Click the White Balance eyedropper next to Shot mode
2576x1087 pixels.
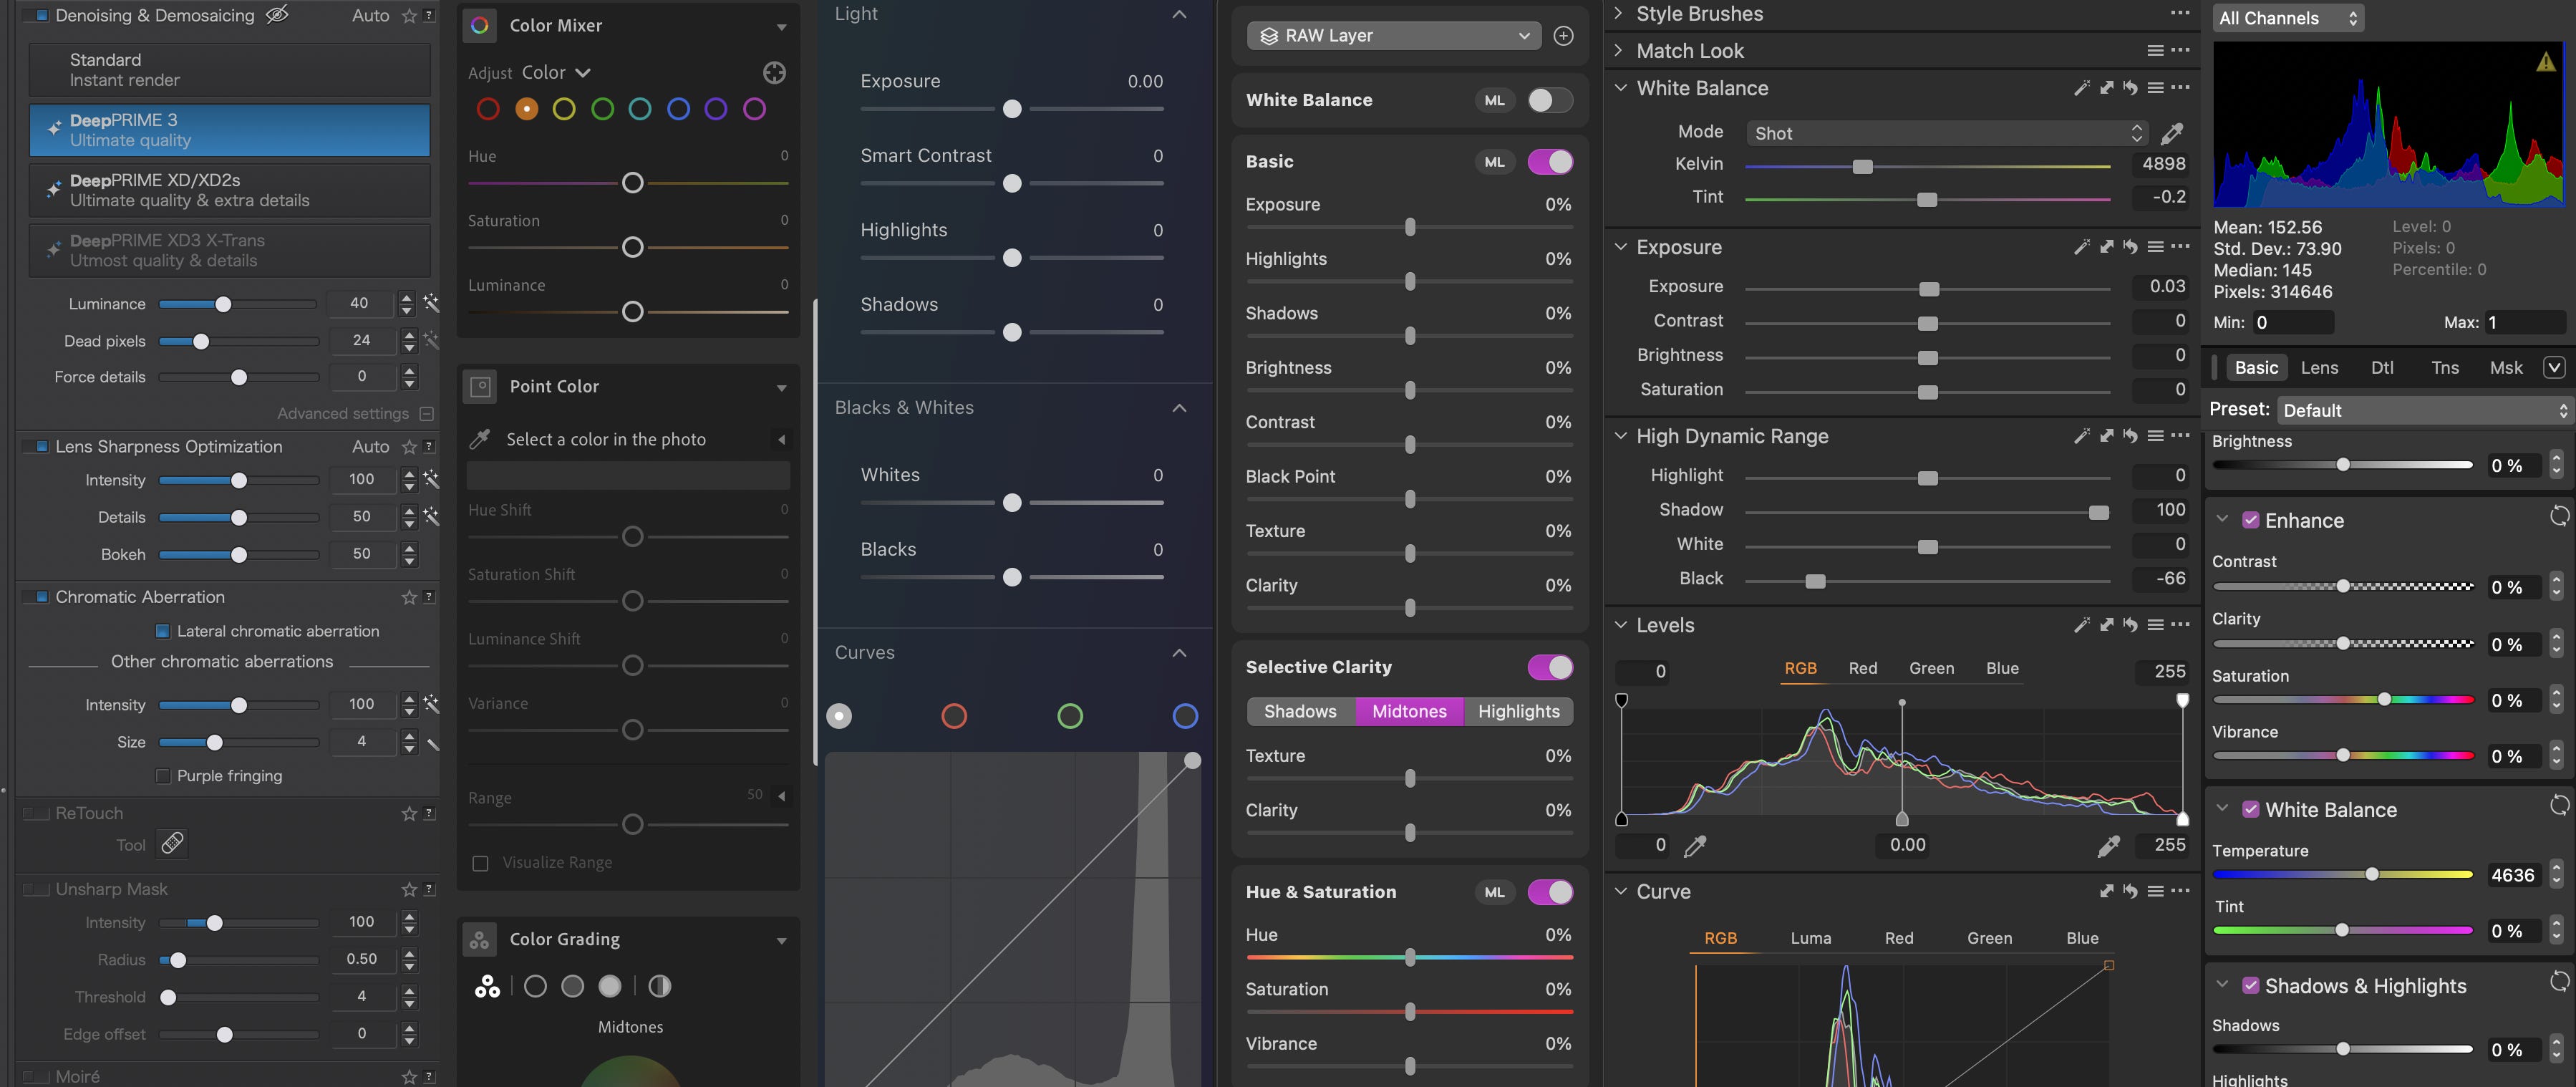pyautogui.click(x=2172, y=133)
